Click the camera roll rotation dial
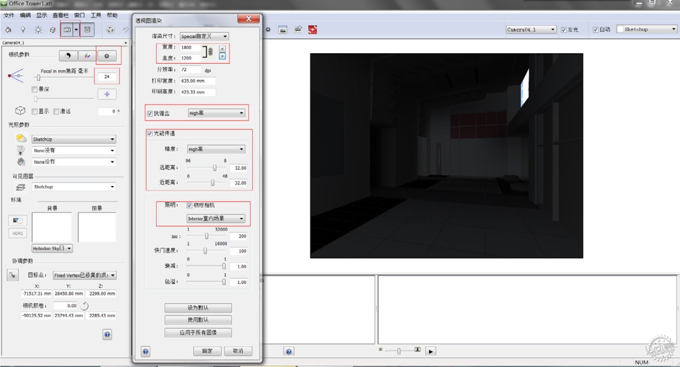The width and height of the screenshot is (680, 367). (x=85, y=306)
